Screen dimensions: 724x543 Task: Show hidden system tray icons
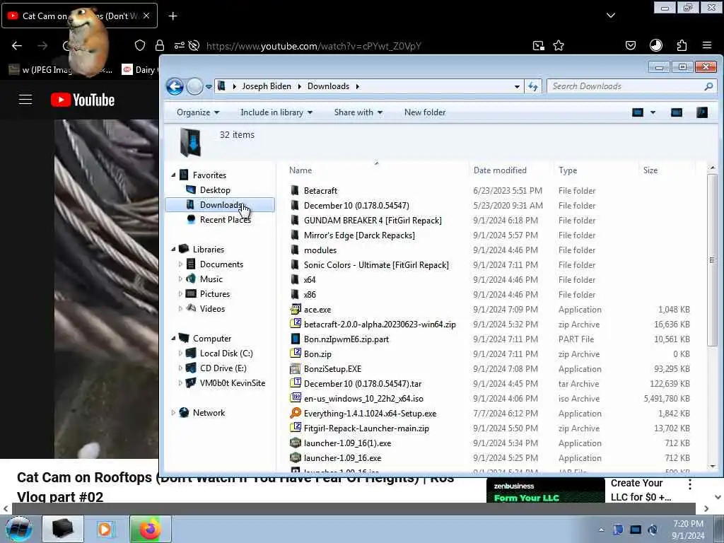[x=601, y=530]
